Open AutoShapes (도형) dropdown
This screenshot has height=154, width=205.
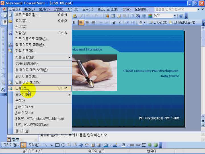point(35,145)
